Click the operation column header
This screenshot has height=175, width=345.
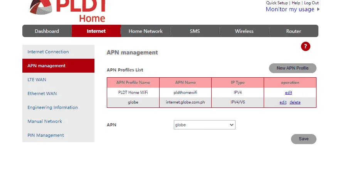coord(290,82)
